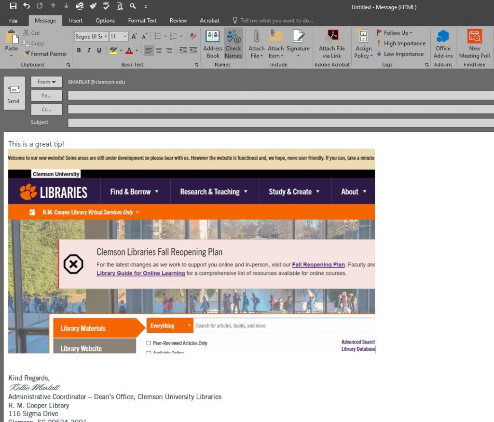Open the Follow Up flag menu
Screen dimensions: 494x422
(x=395, y=33)
